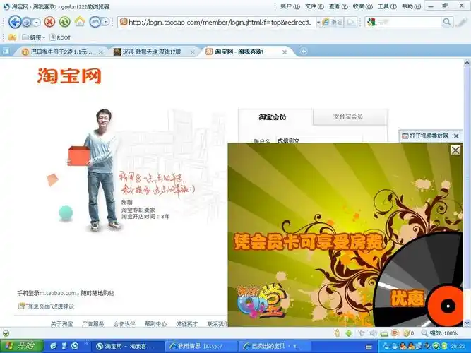The height and width of the screenshot is (353, 471).
Task: Click the pen icon at toolbar right
Action: 461,22
